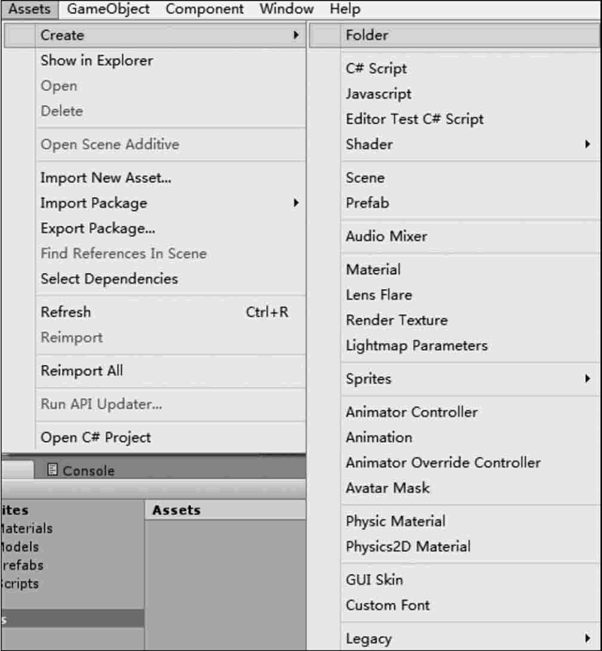The image size is (602, 651).
Task: Expand the Legacy submenu arrow
Action: pyautogui.click(x=587, y=638)
